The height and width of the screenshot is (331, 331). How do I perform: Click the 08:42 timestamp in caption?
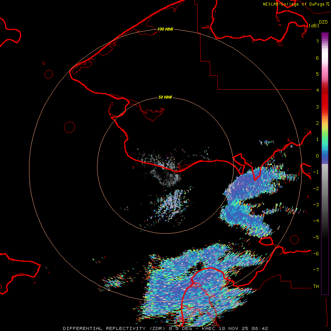(x=261, y=328)
